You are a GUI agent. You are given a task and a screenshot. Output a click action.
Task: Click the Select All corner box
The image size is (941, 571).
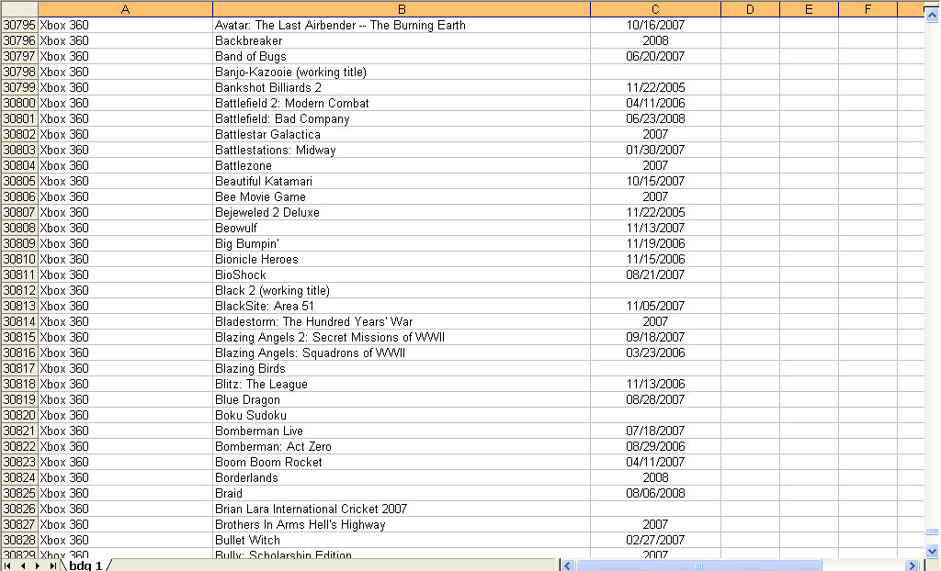(x=19, y=9)
